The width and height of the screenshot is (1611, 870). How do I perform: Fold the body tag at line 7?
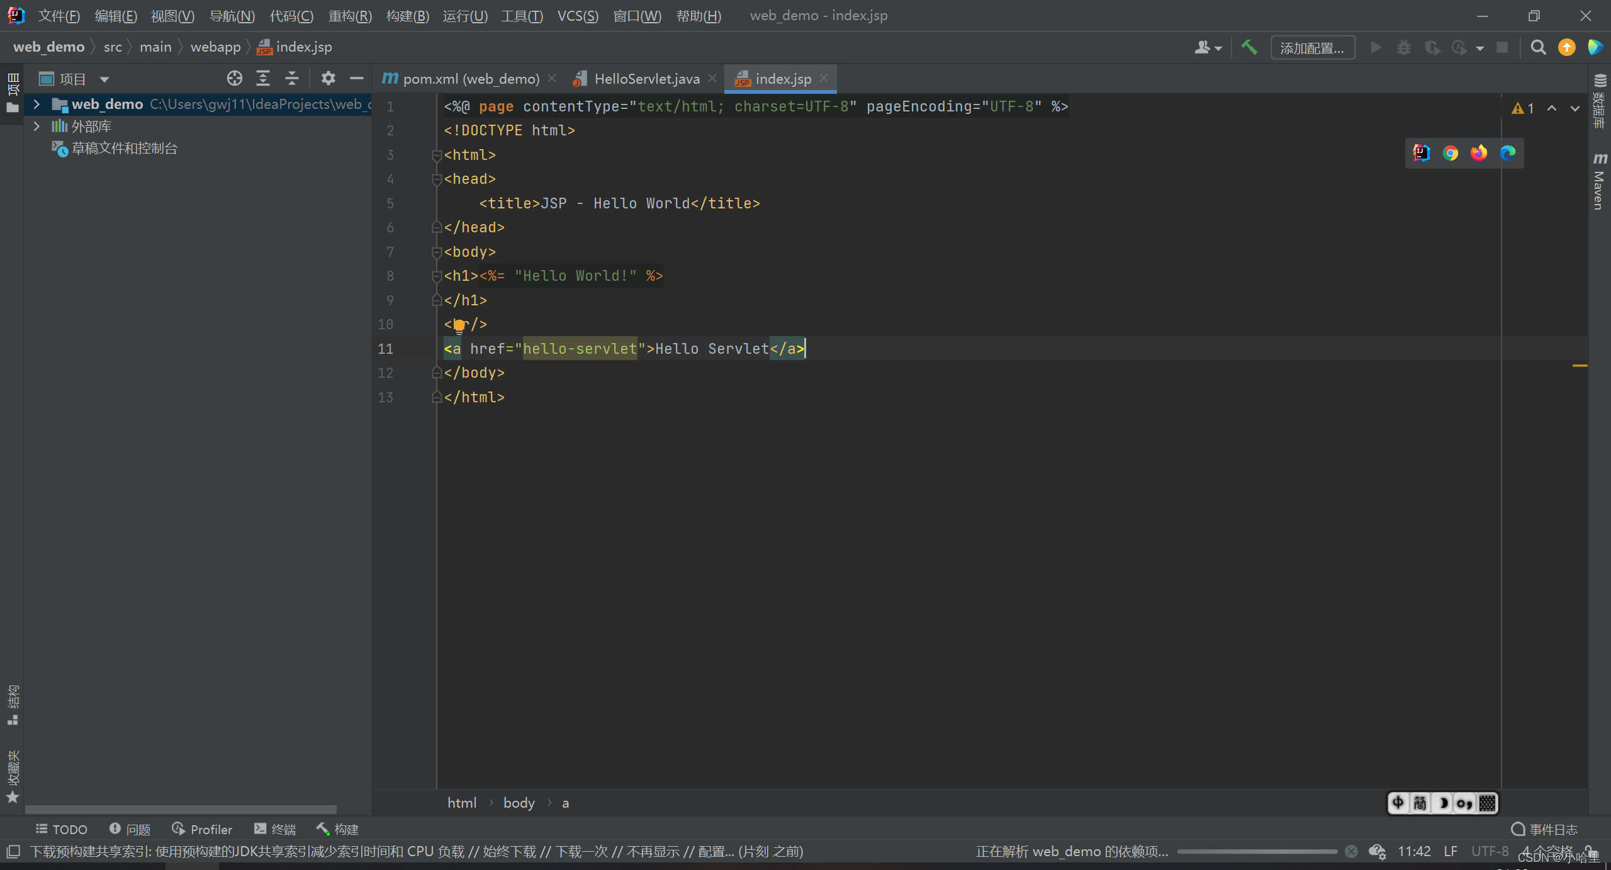(436, 252)
